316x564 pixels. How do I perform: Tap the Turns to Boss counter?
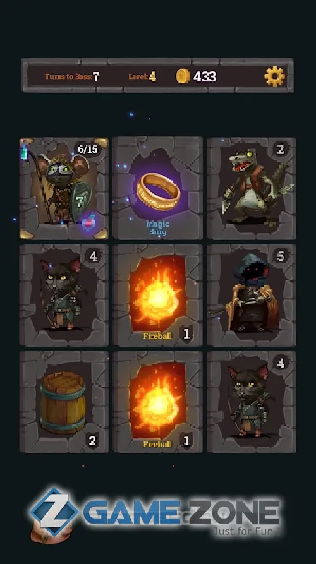[72, 76]
